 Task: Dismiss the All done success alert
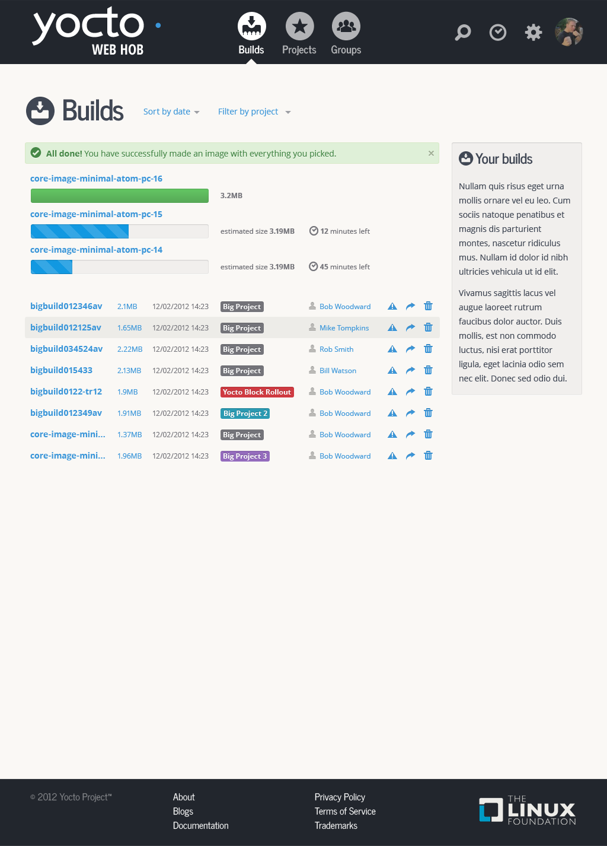click(431, 153)
